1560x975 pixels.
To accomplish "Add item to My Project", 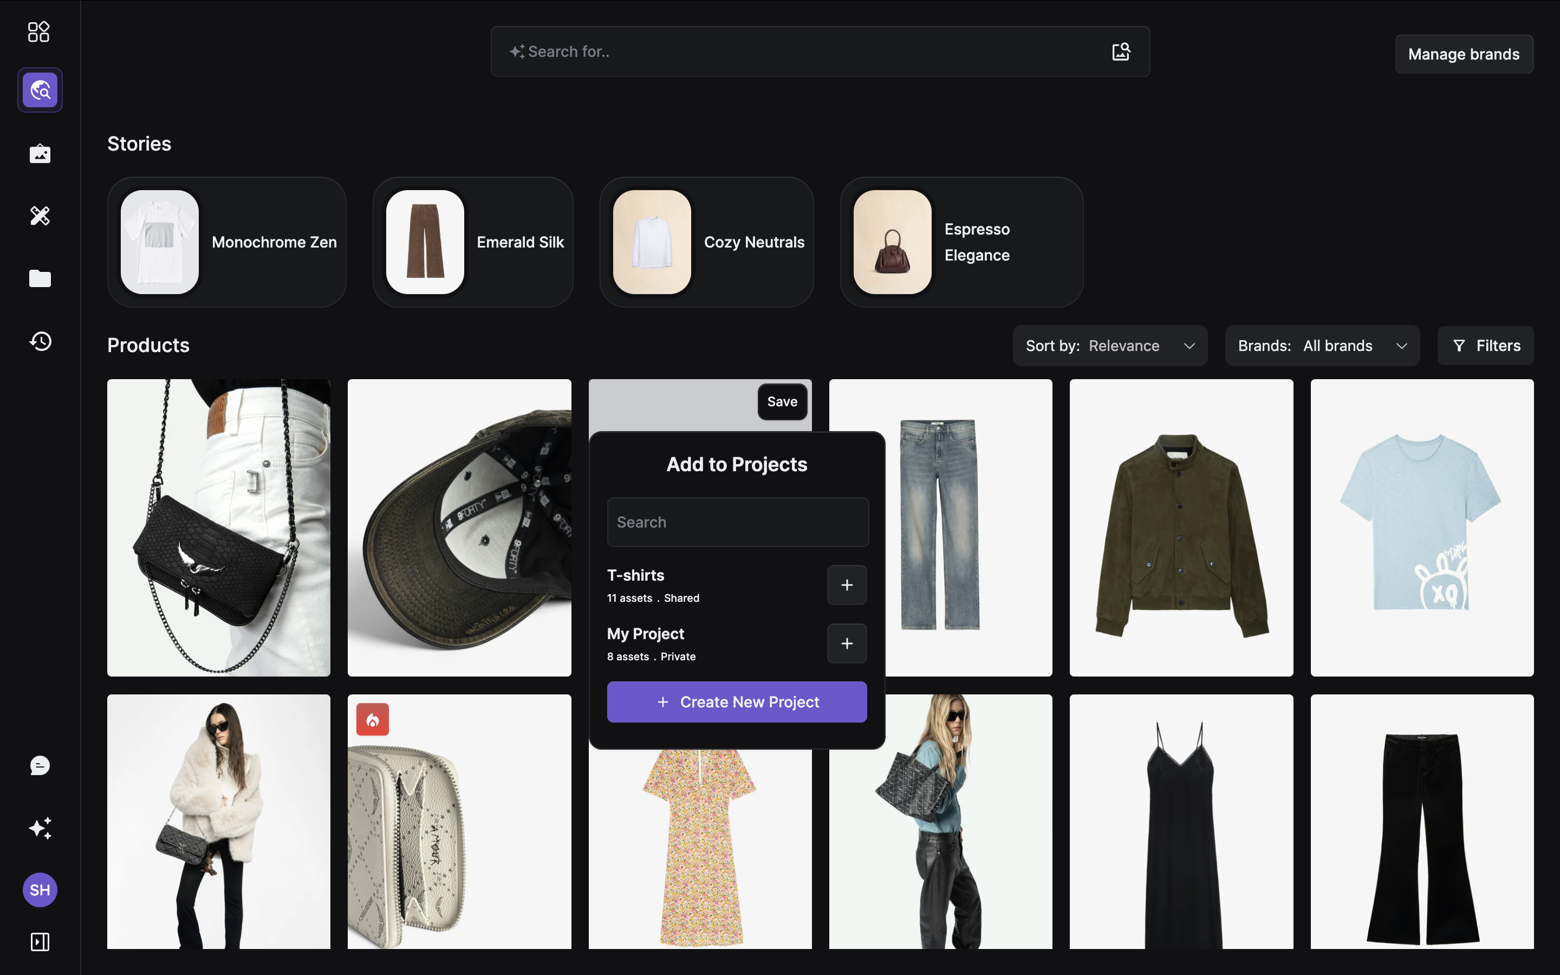I will coord(847,643).
